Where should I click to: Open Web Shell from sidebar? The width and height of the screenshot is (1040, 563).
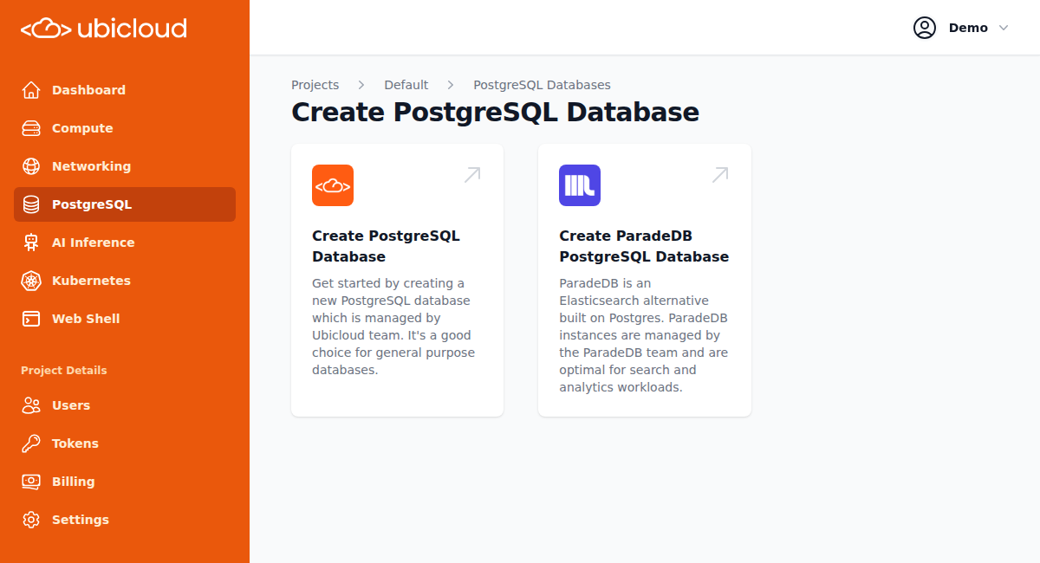[x=125, y=319]
